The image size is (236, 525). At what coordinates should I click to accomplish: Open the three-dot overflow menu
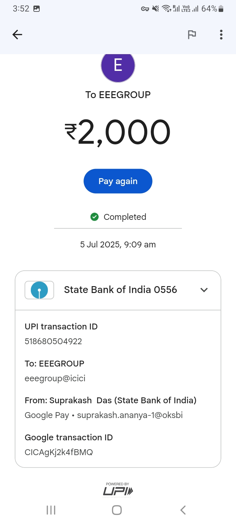tap(221, 34)
